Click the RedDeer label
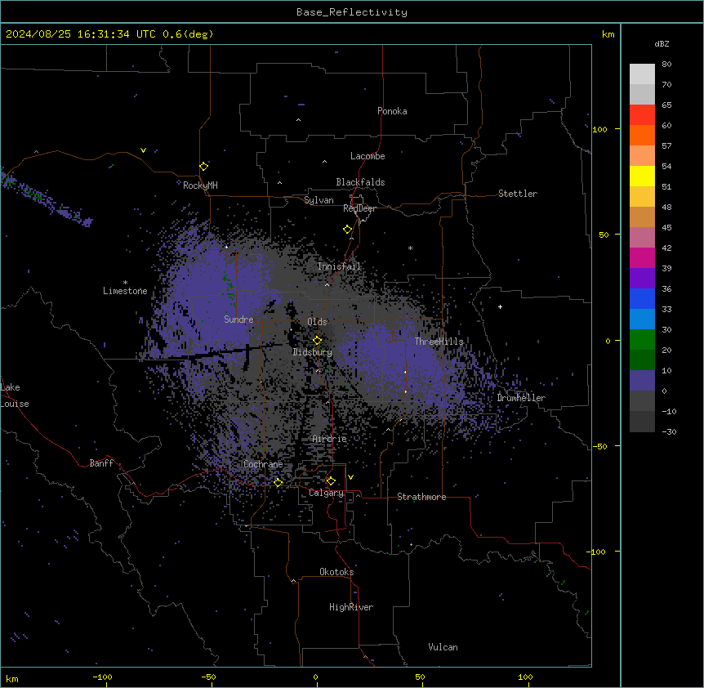This screenshot has width=704, height=688. tap(359, 208)
